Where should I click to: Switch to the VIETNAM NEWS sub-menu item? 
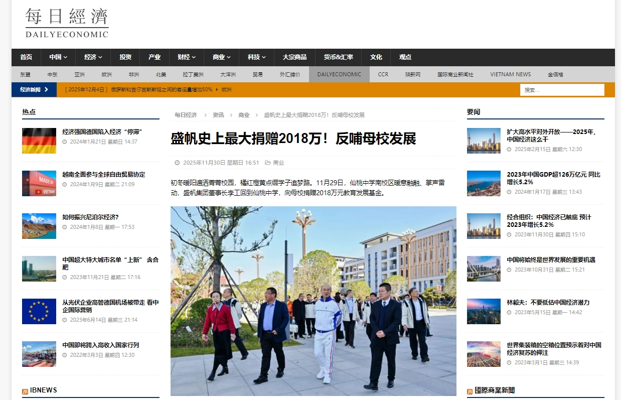point(510,74)
